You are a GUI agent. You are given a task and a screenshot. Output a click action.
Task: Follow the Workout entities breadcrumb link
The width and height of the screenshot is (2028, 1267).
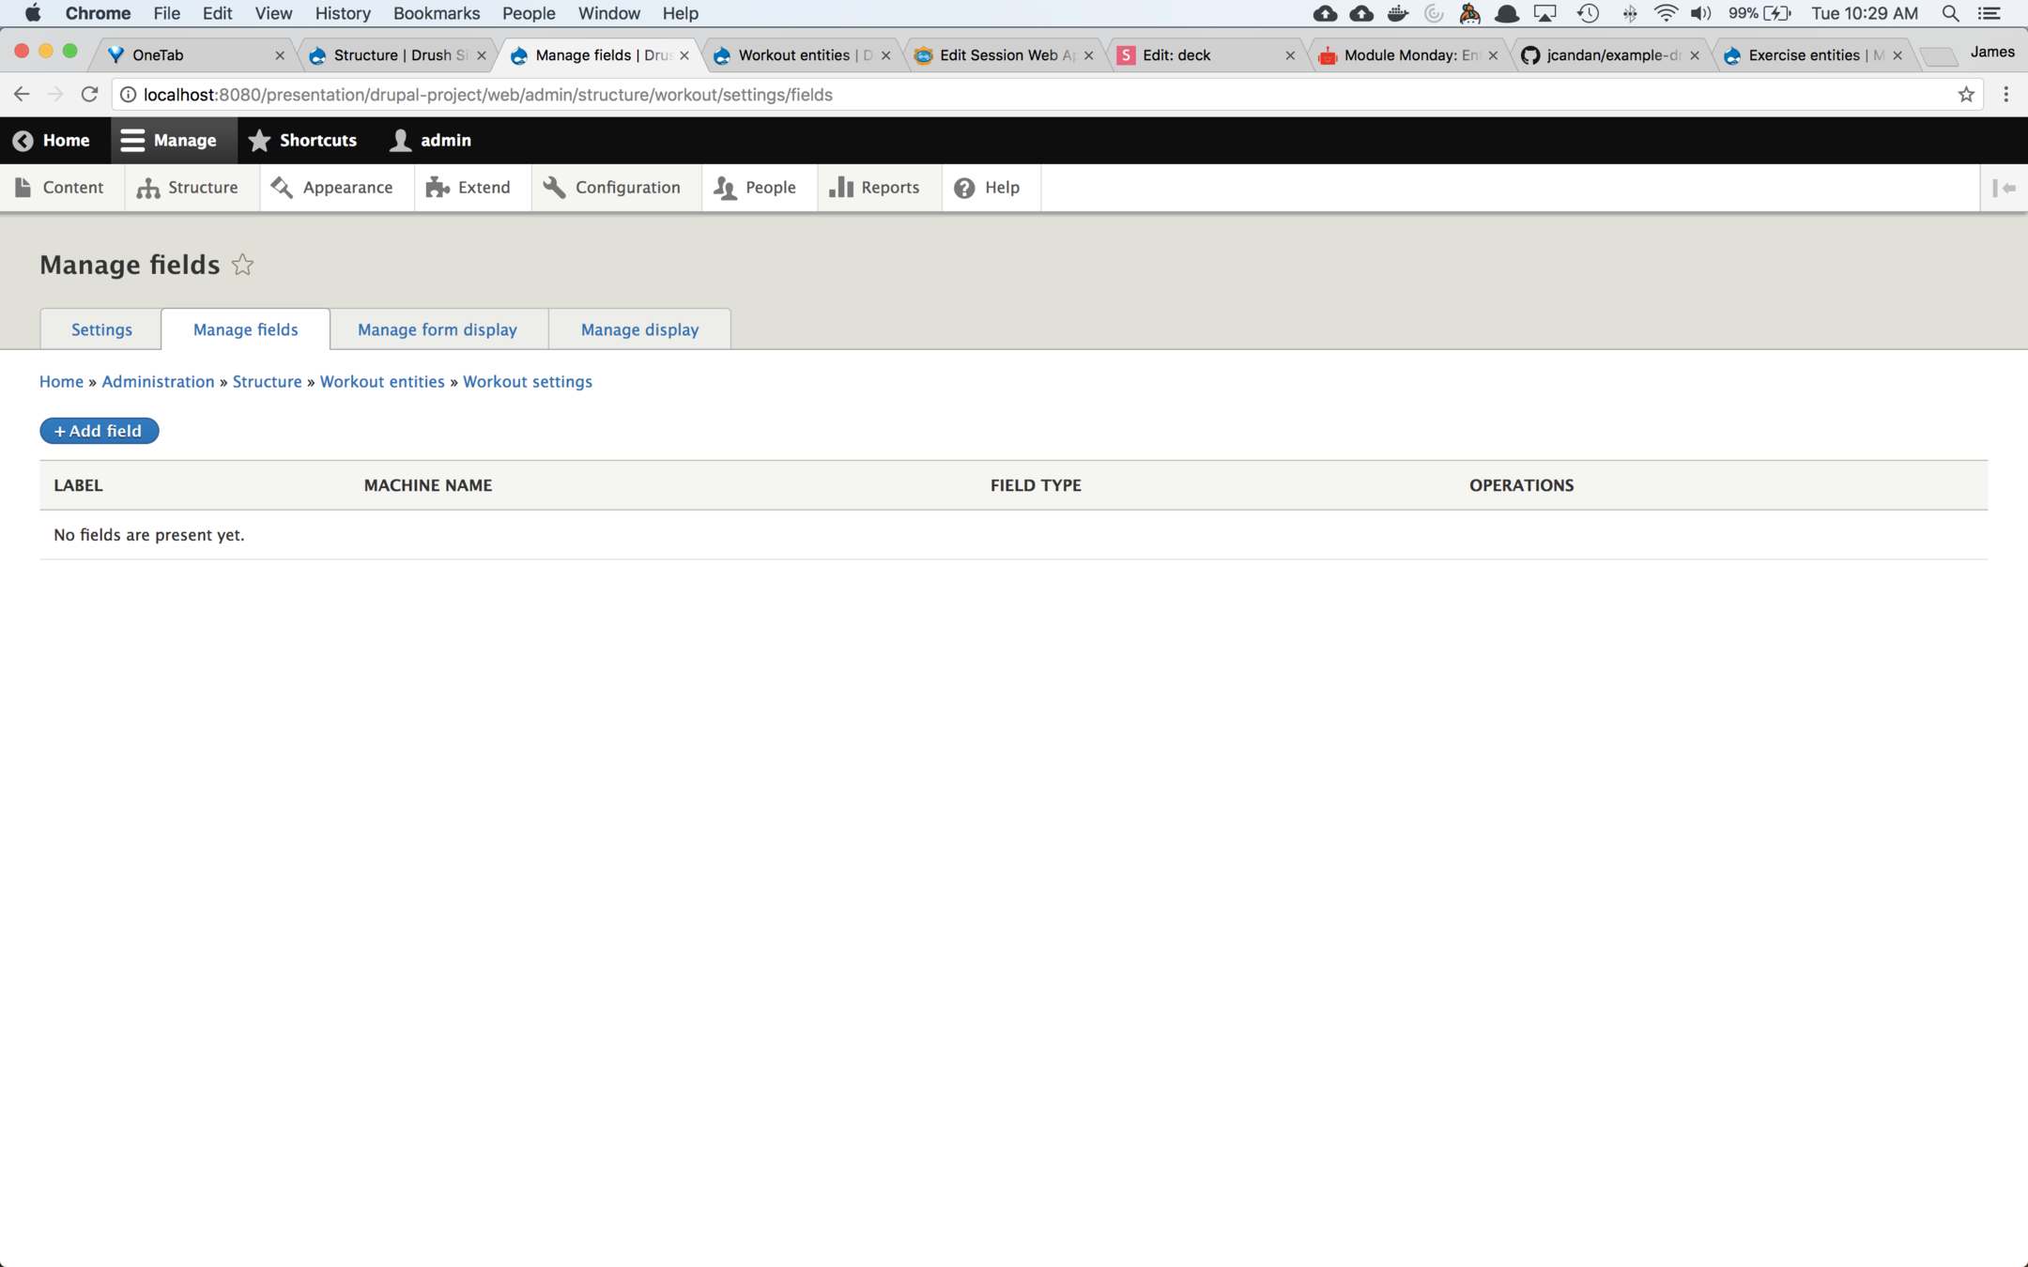point(382,381)
